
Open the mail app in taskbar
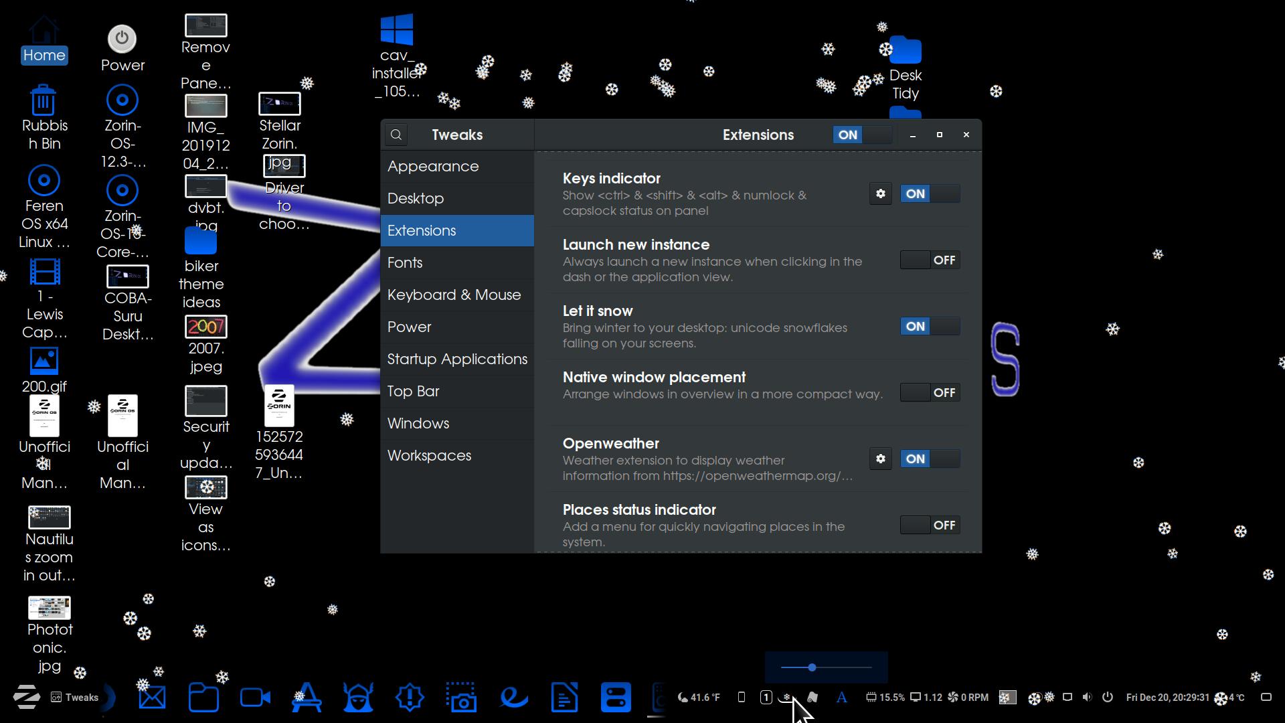[152, 698]
